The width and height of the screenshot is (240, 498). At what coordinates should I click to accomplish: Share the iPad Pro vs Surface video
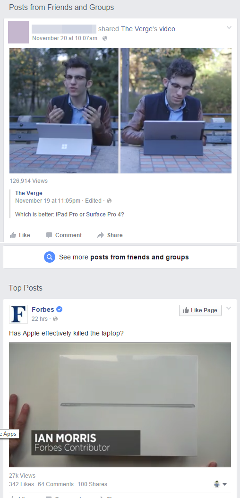[x=110, y=235]
